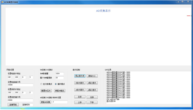Click the AD控制 input field beside 使能AD采集
The width and height of the screenshot is (193, 110).
pos(60,102)
